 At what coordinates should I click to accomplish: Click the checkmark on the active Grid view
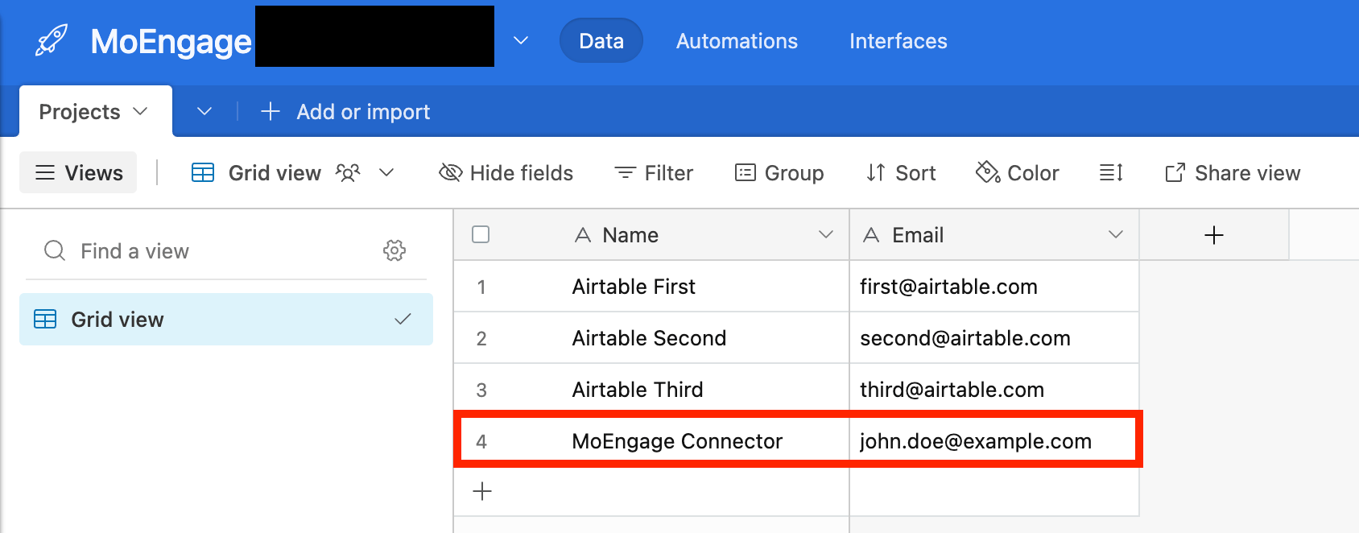point(403,319)
